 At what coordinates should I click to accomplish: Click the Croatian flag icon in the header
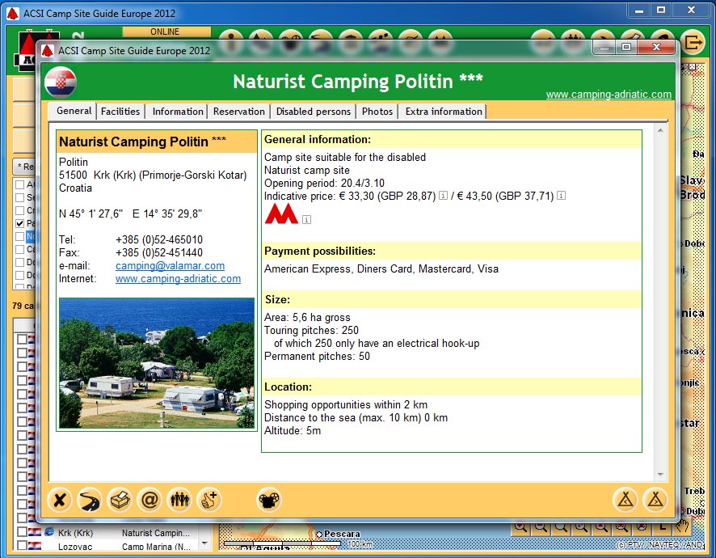click(61, 82)
